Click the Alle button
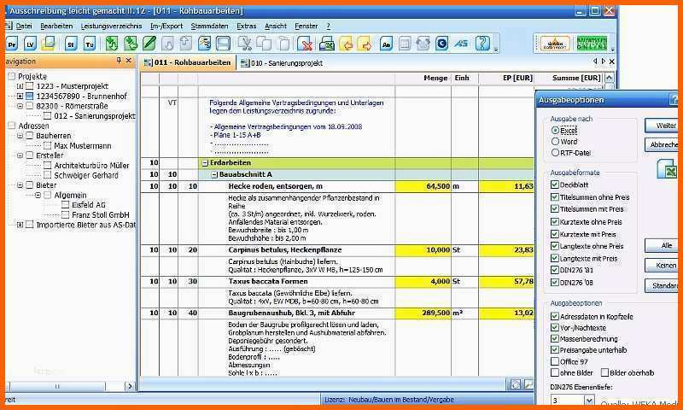Viewport: 683px width, 410px height. [x=661, y=246]
